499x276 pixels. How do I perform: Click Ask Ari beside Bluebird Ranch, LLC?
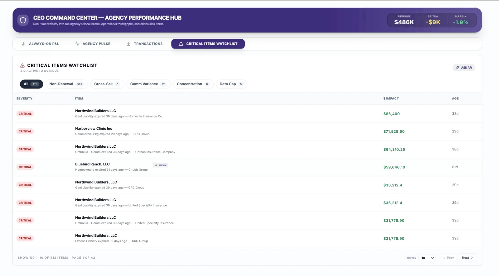[x=161, y=165]
